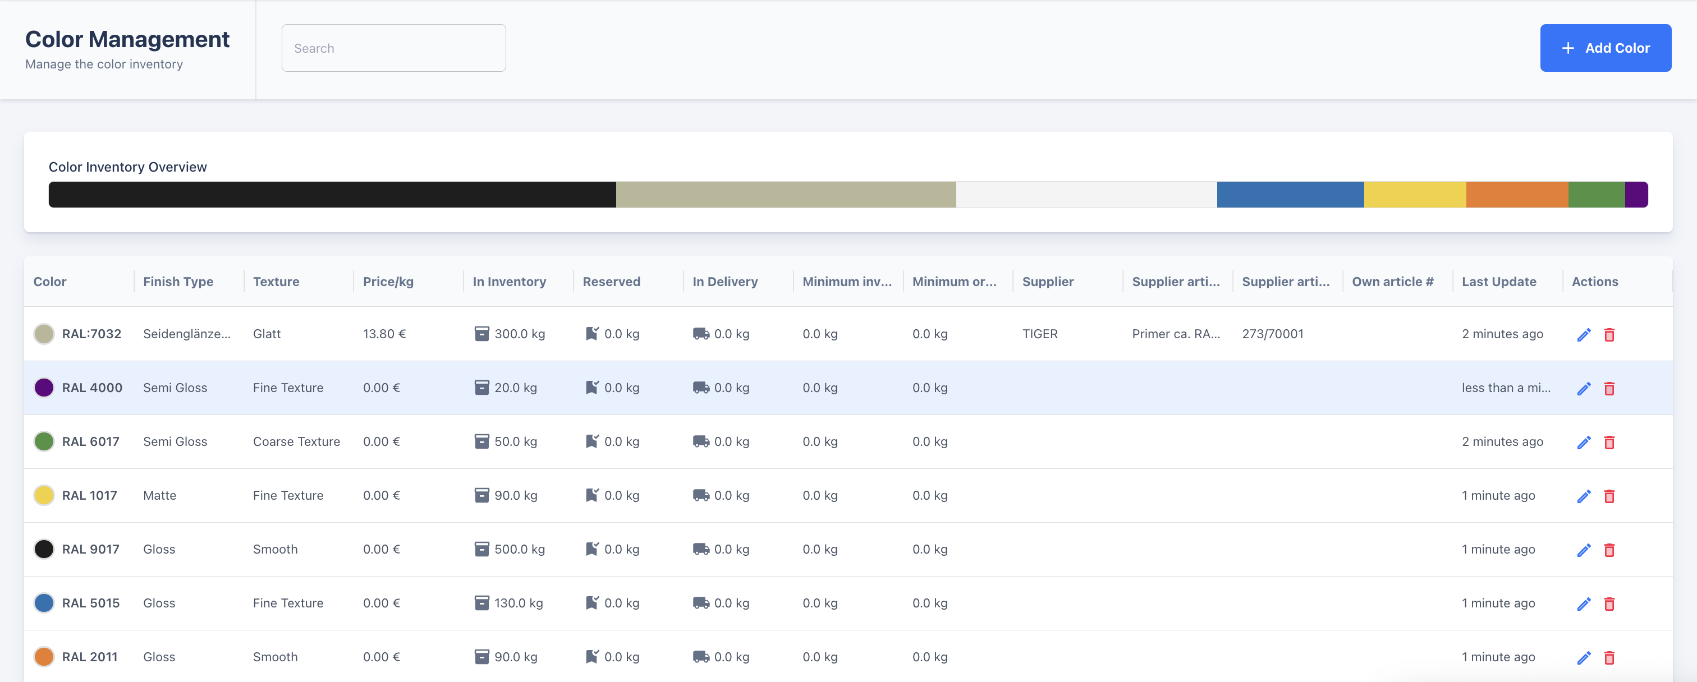Click the Finish Type column header
The height and width of the screenshot is (682, 1697).
pyautogui.click(x=178, y=282)
